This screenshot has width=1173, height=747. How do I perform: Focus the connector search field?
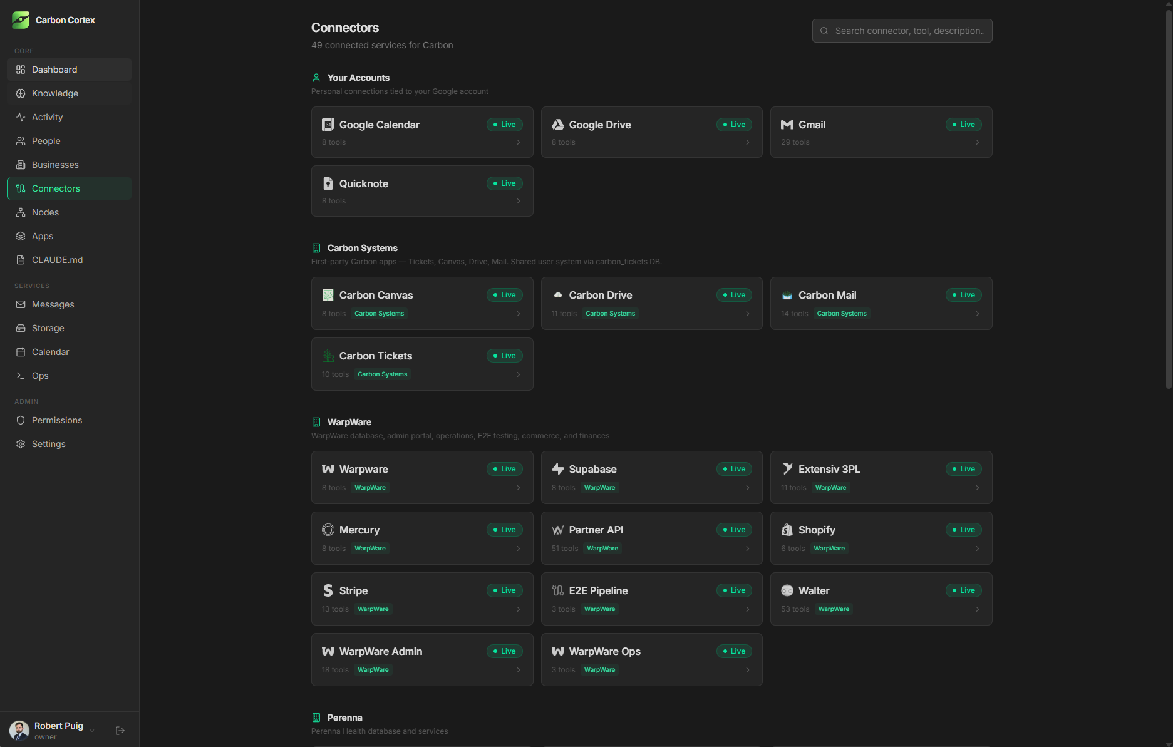[x=902, y=31]
